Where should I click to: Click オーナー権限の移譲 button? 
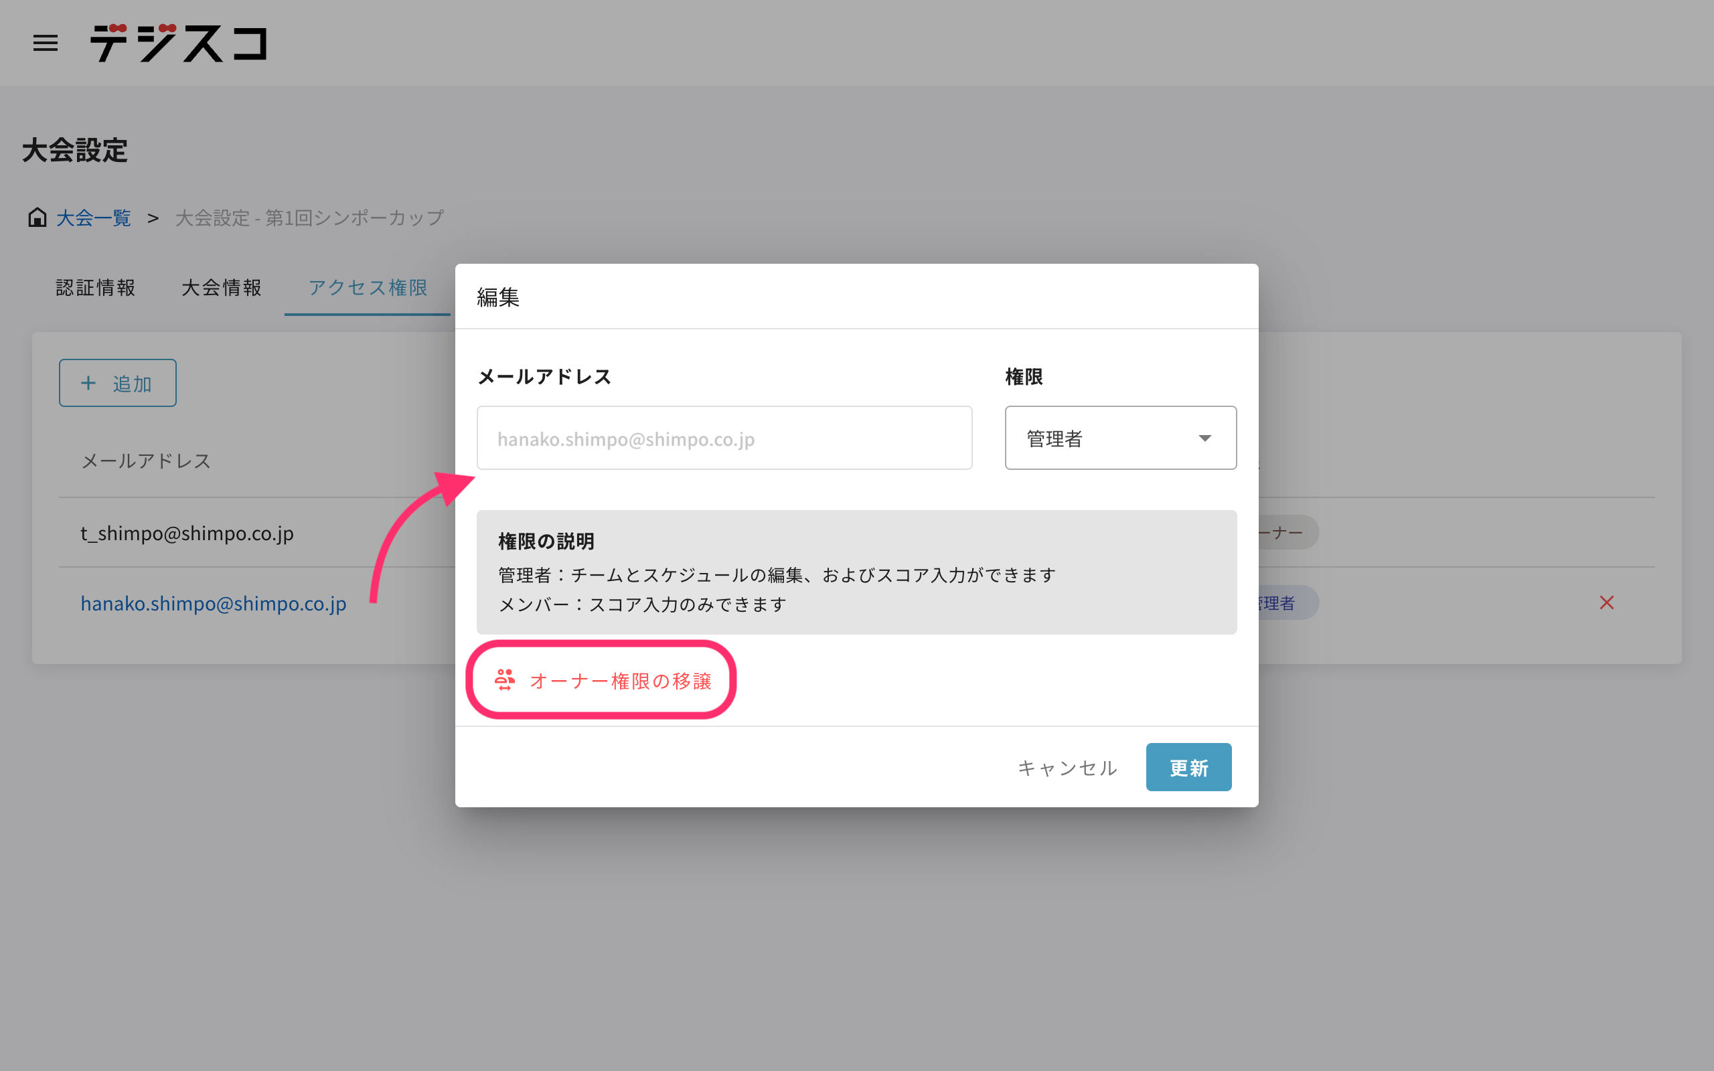(603, 681)
